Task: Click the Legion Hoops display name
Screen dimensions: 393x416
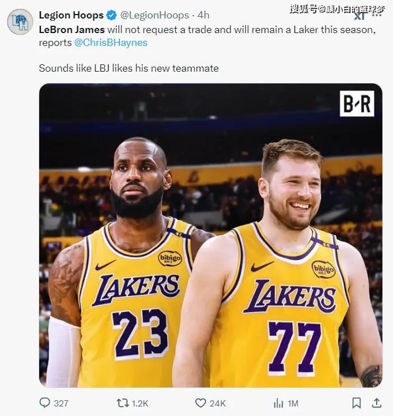Action: coord(71,15)
